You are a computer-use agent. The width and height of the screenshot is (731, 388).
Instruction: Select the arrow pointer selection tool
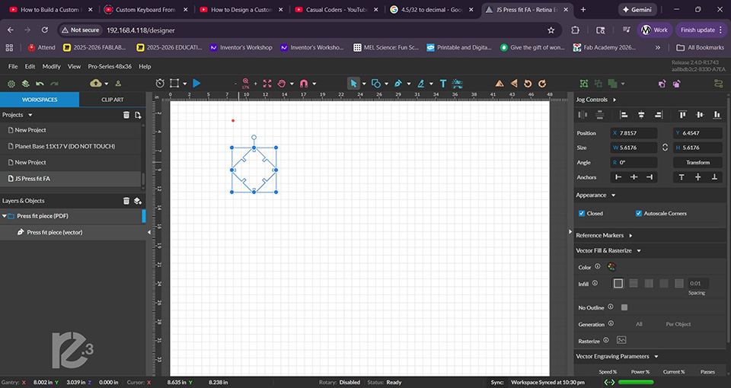point(353,84)
